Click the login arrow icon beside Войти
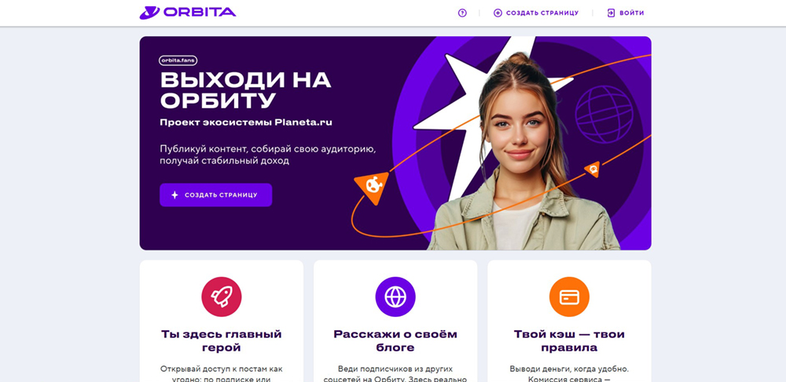786x382 pixels. (x=611, y=13)
